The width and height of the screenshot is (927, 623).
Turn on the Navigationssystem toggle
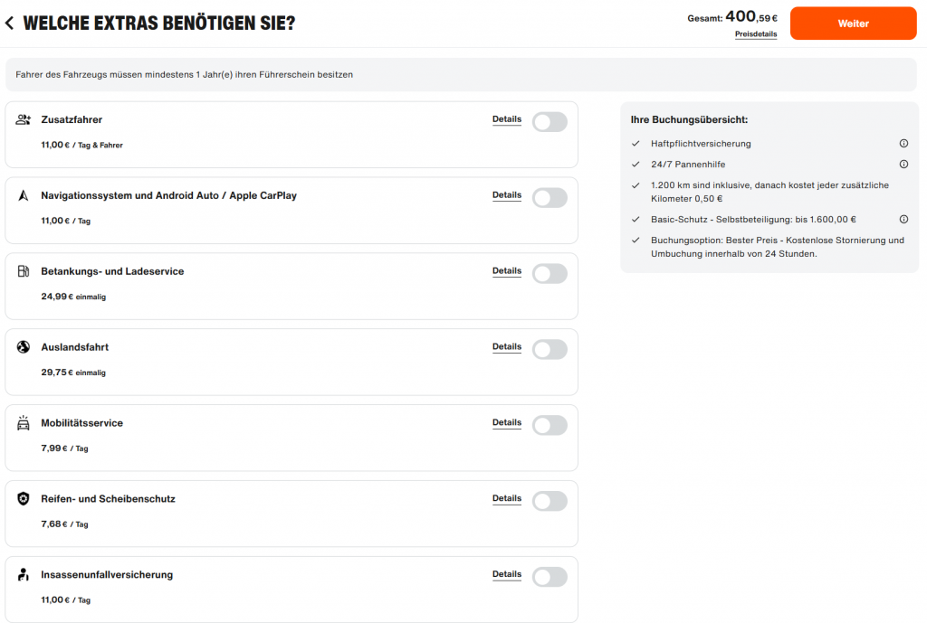(x=550, y=198)
